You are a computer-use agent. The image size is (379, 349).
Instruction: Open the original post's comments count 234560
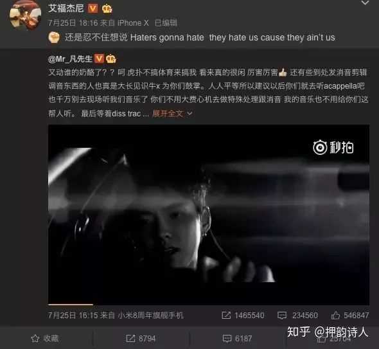[x=298, y=315]
